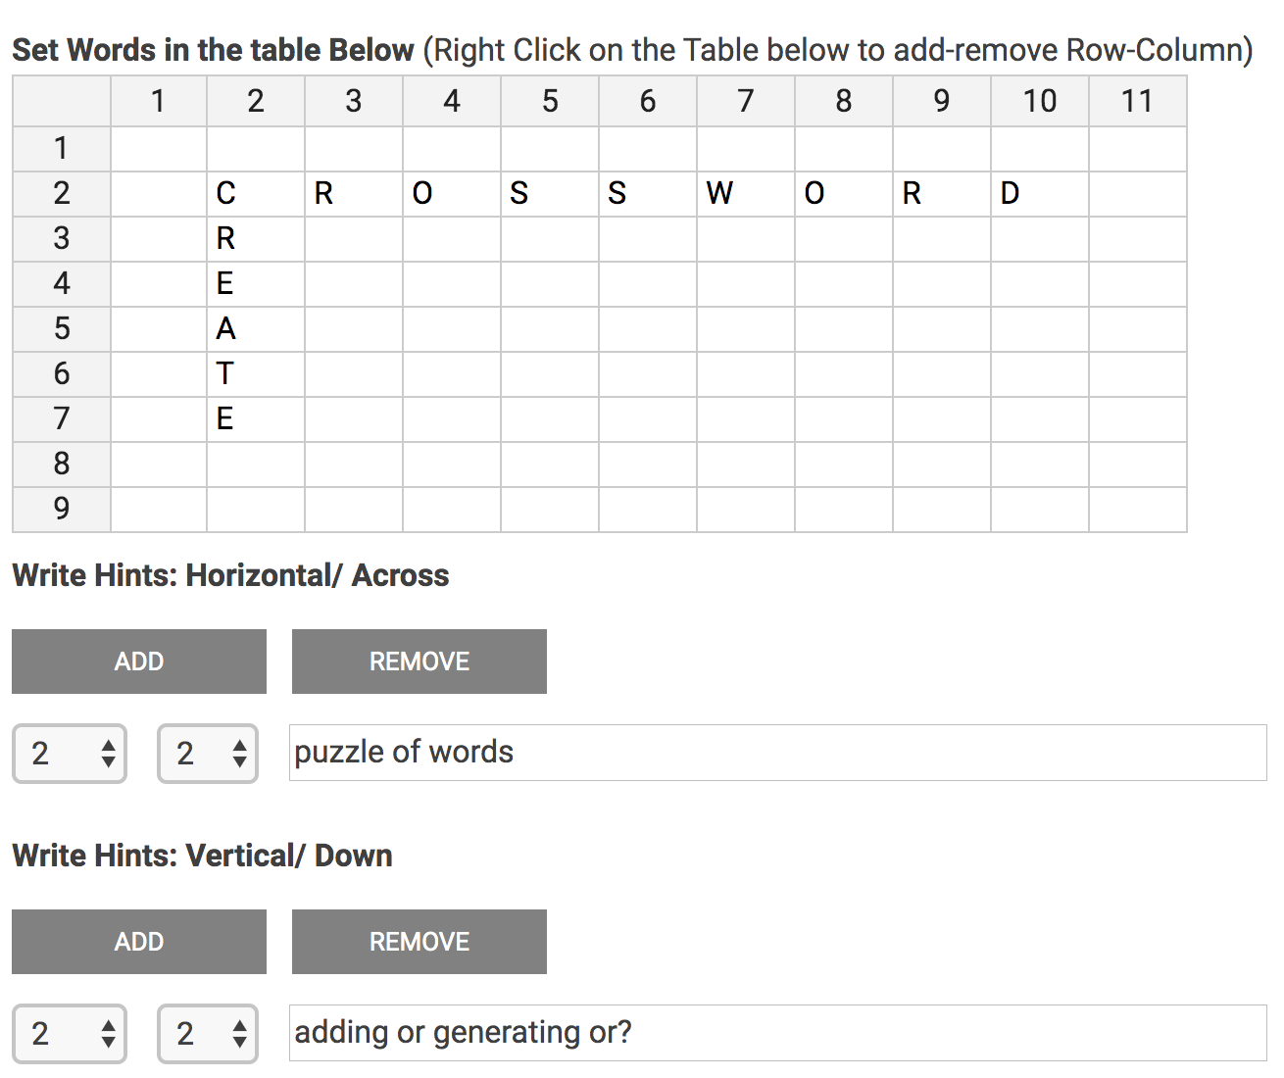Click the cell containing letter C
The width and height of the screenshot is (1284, 1078).
(256, 193)
